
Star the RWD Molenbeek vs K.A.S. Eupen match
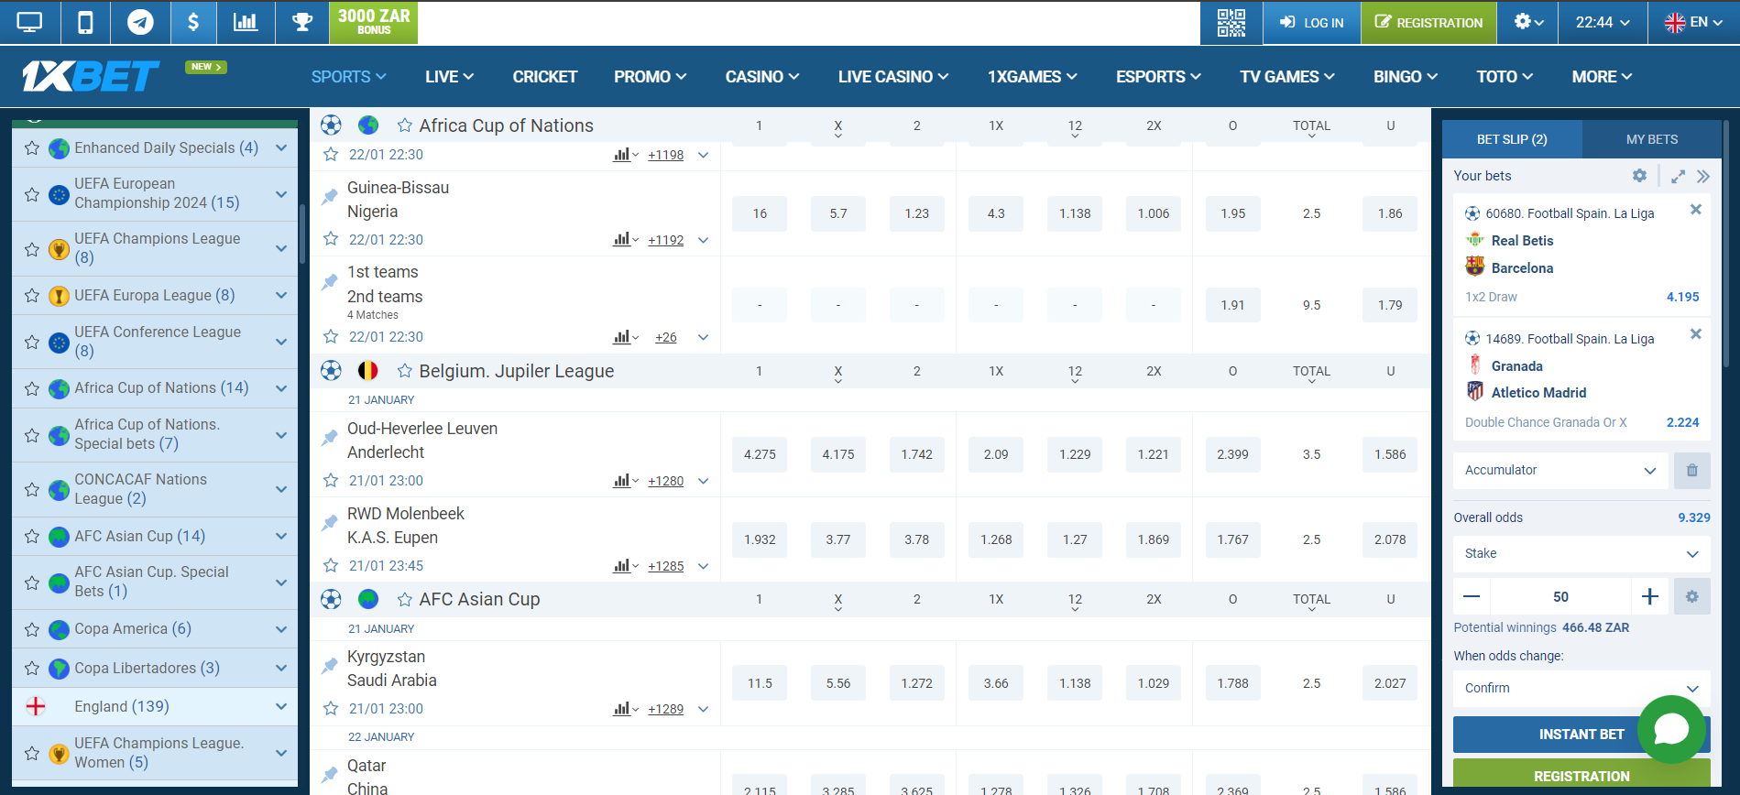[x=331, y=565]
